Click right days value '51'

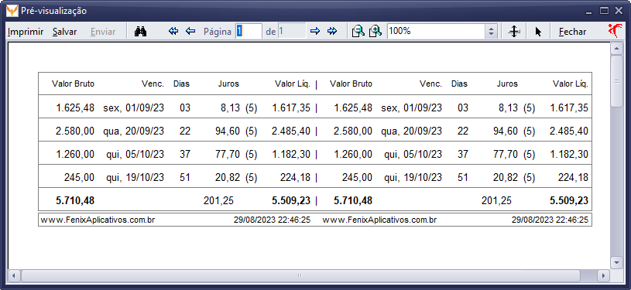[x=463, y=177]
